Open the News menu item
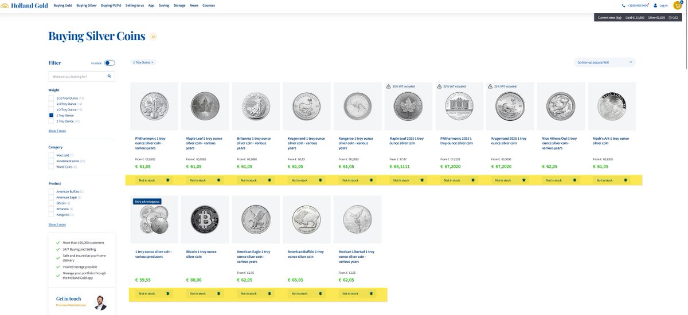Screen dimensions: 688x315 [194, 5]
